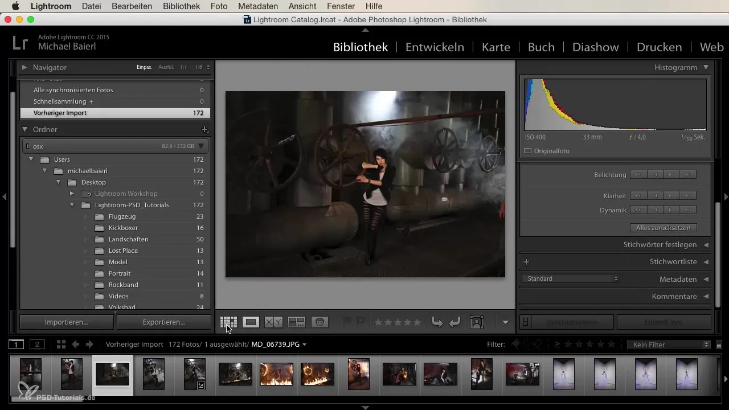Open Survey view

[297, 322]
